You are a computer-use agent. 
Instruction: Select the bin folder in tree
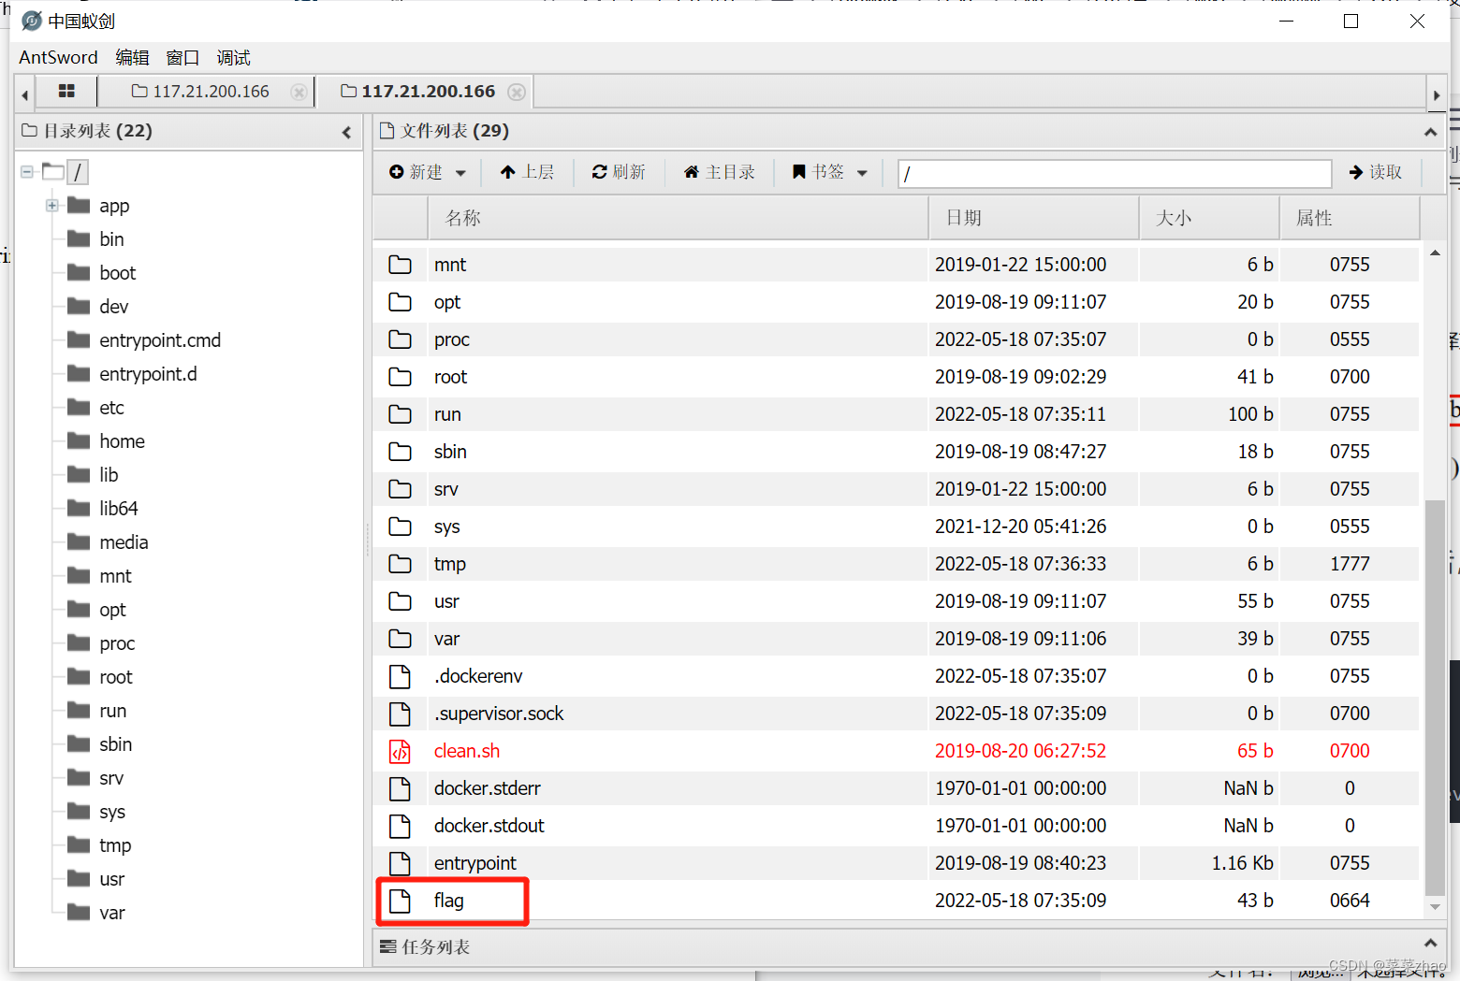coord(111,239)
